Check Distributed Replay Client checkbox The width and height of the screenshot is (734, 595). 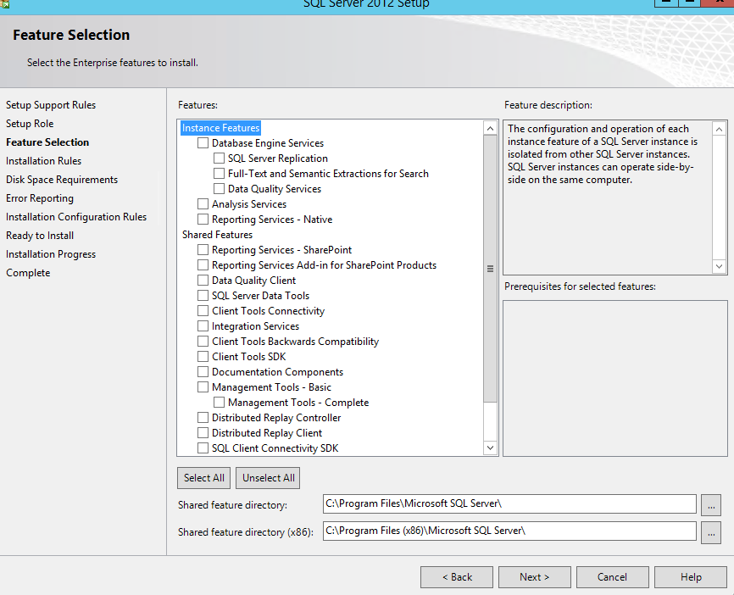(x=203, y=433)
